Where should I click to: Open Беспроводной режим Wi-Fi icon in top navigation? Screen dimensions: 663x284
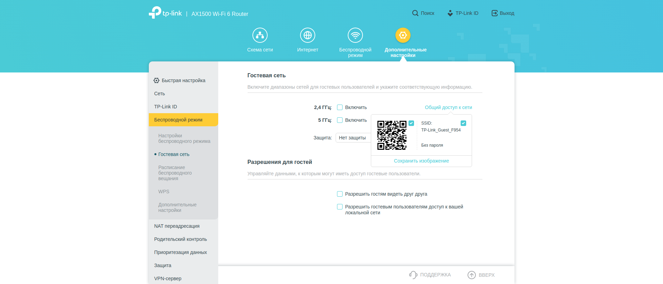pyautogui.click(x=355, y=35)
